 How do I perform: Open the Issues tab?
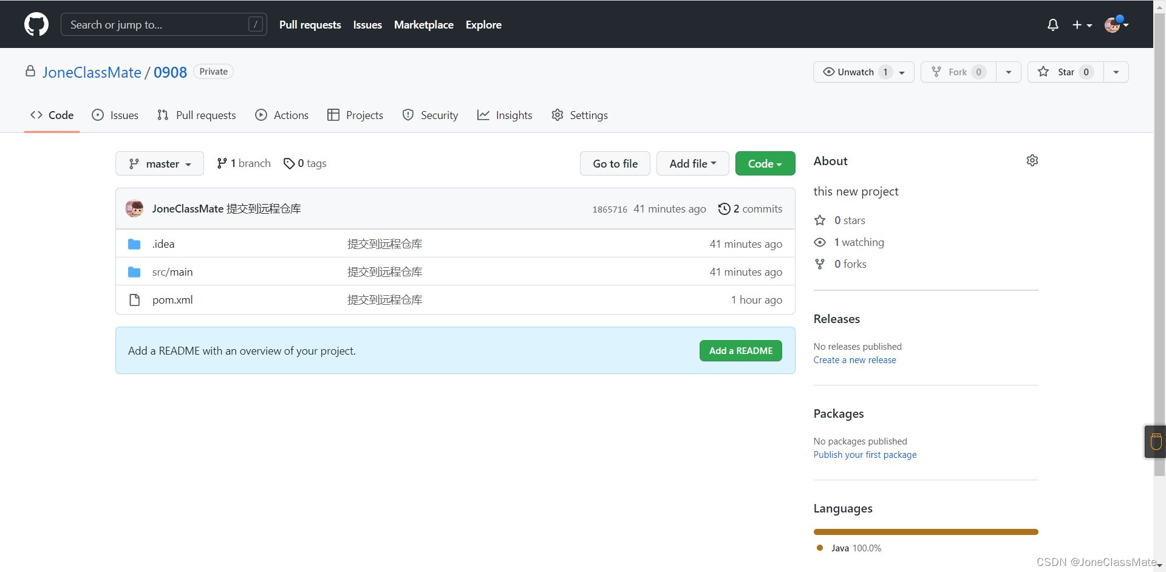pos(115,115)
